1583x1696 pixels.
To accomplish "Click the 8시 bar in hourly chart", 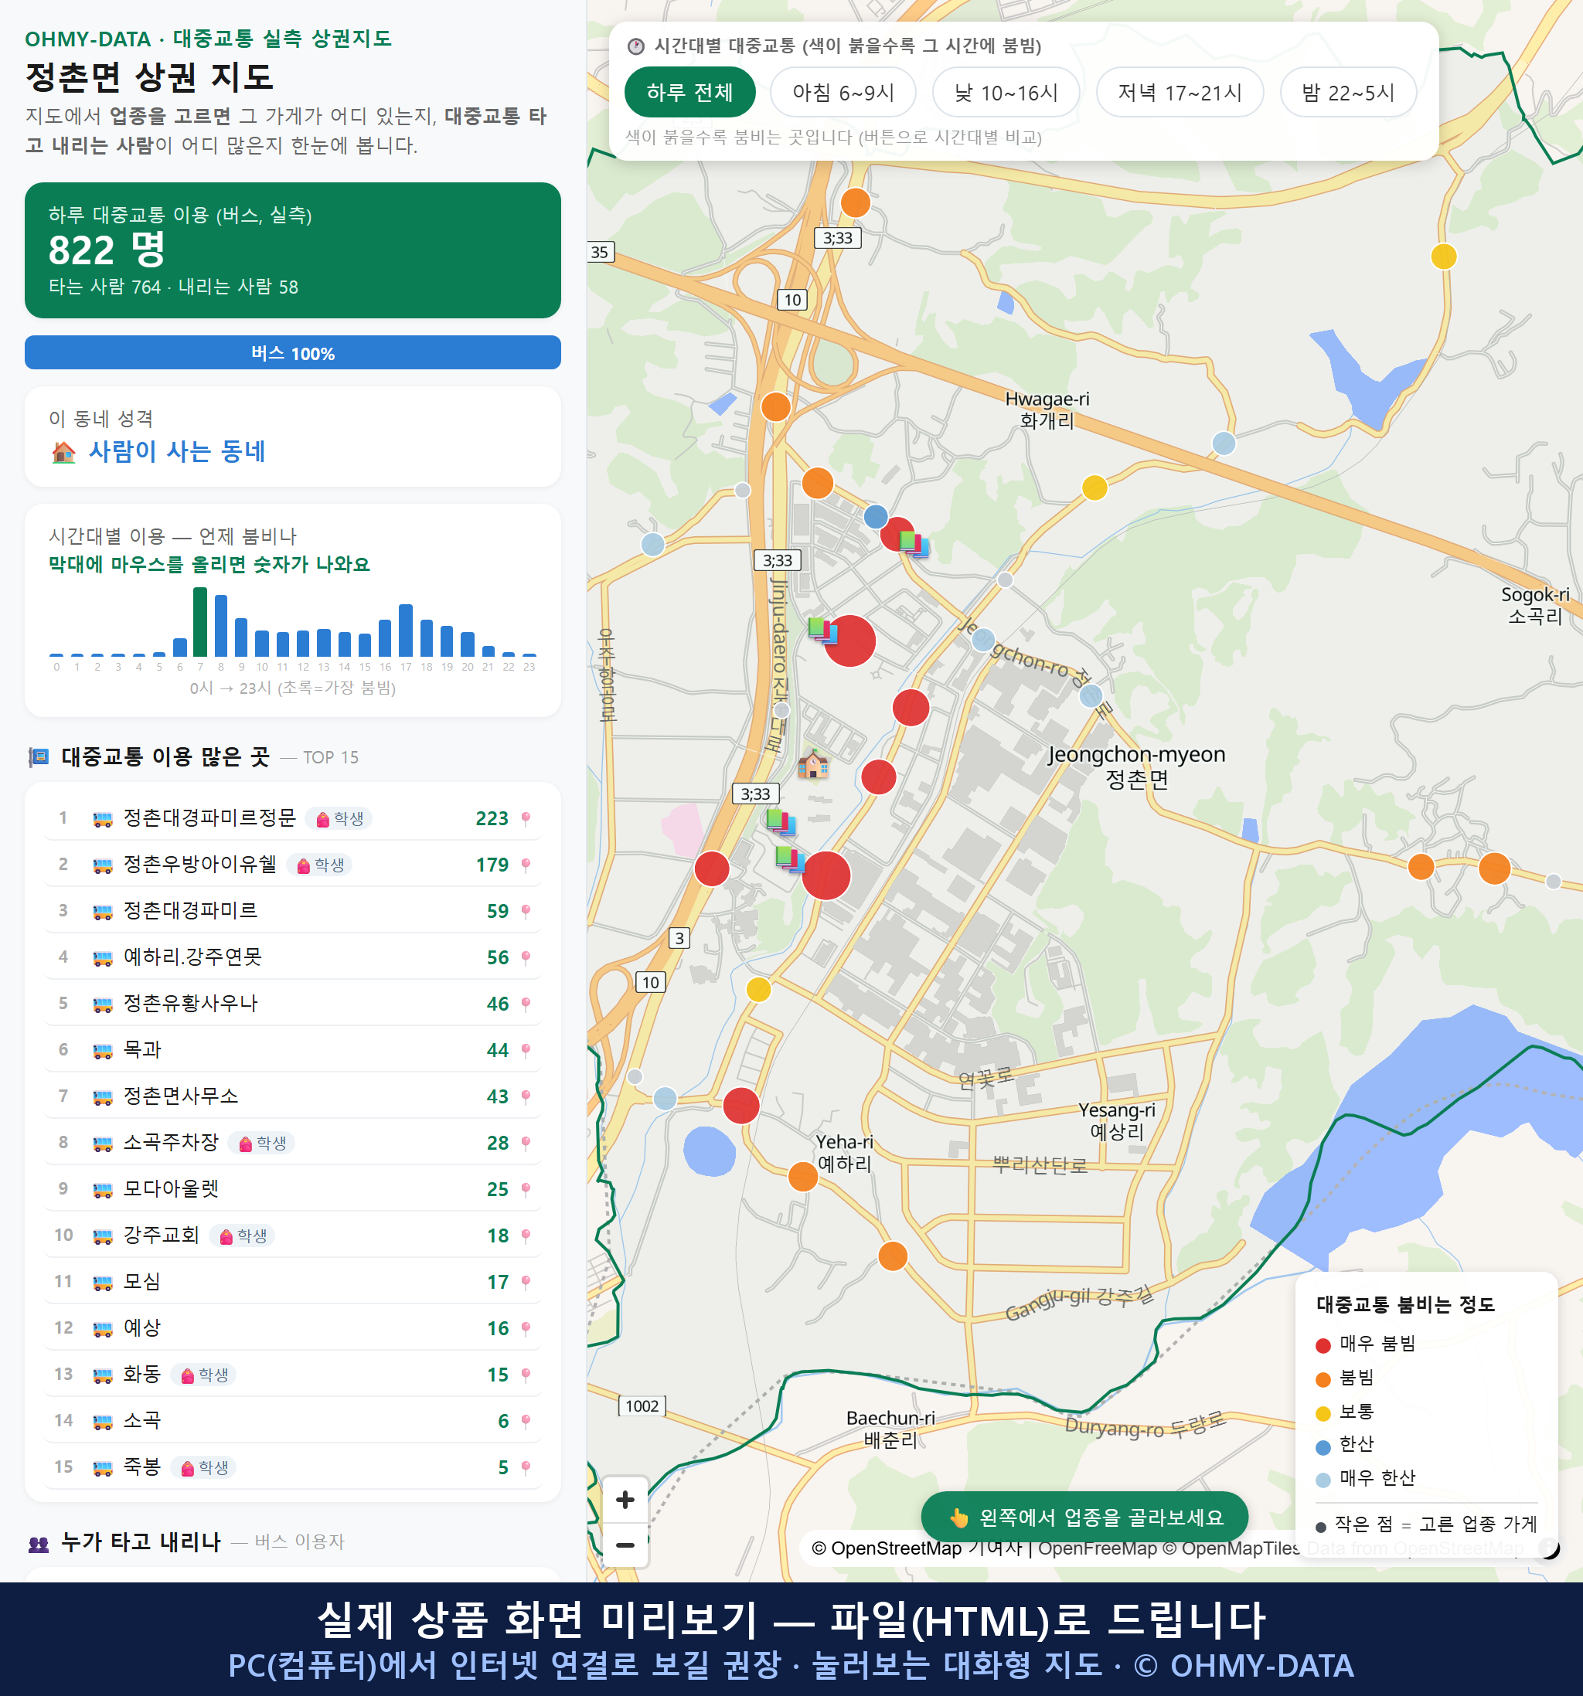I will coord(221,626).
